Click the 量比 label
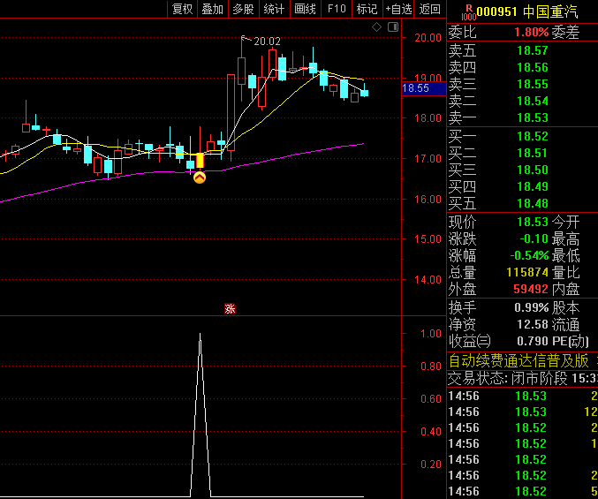598x499 pixels. 565,272
